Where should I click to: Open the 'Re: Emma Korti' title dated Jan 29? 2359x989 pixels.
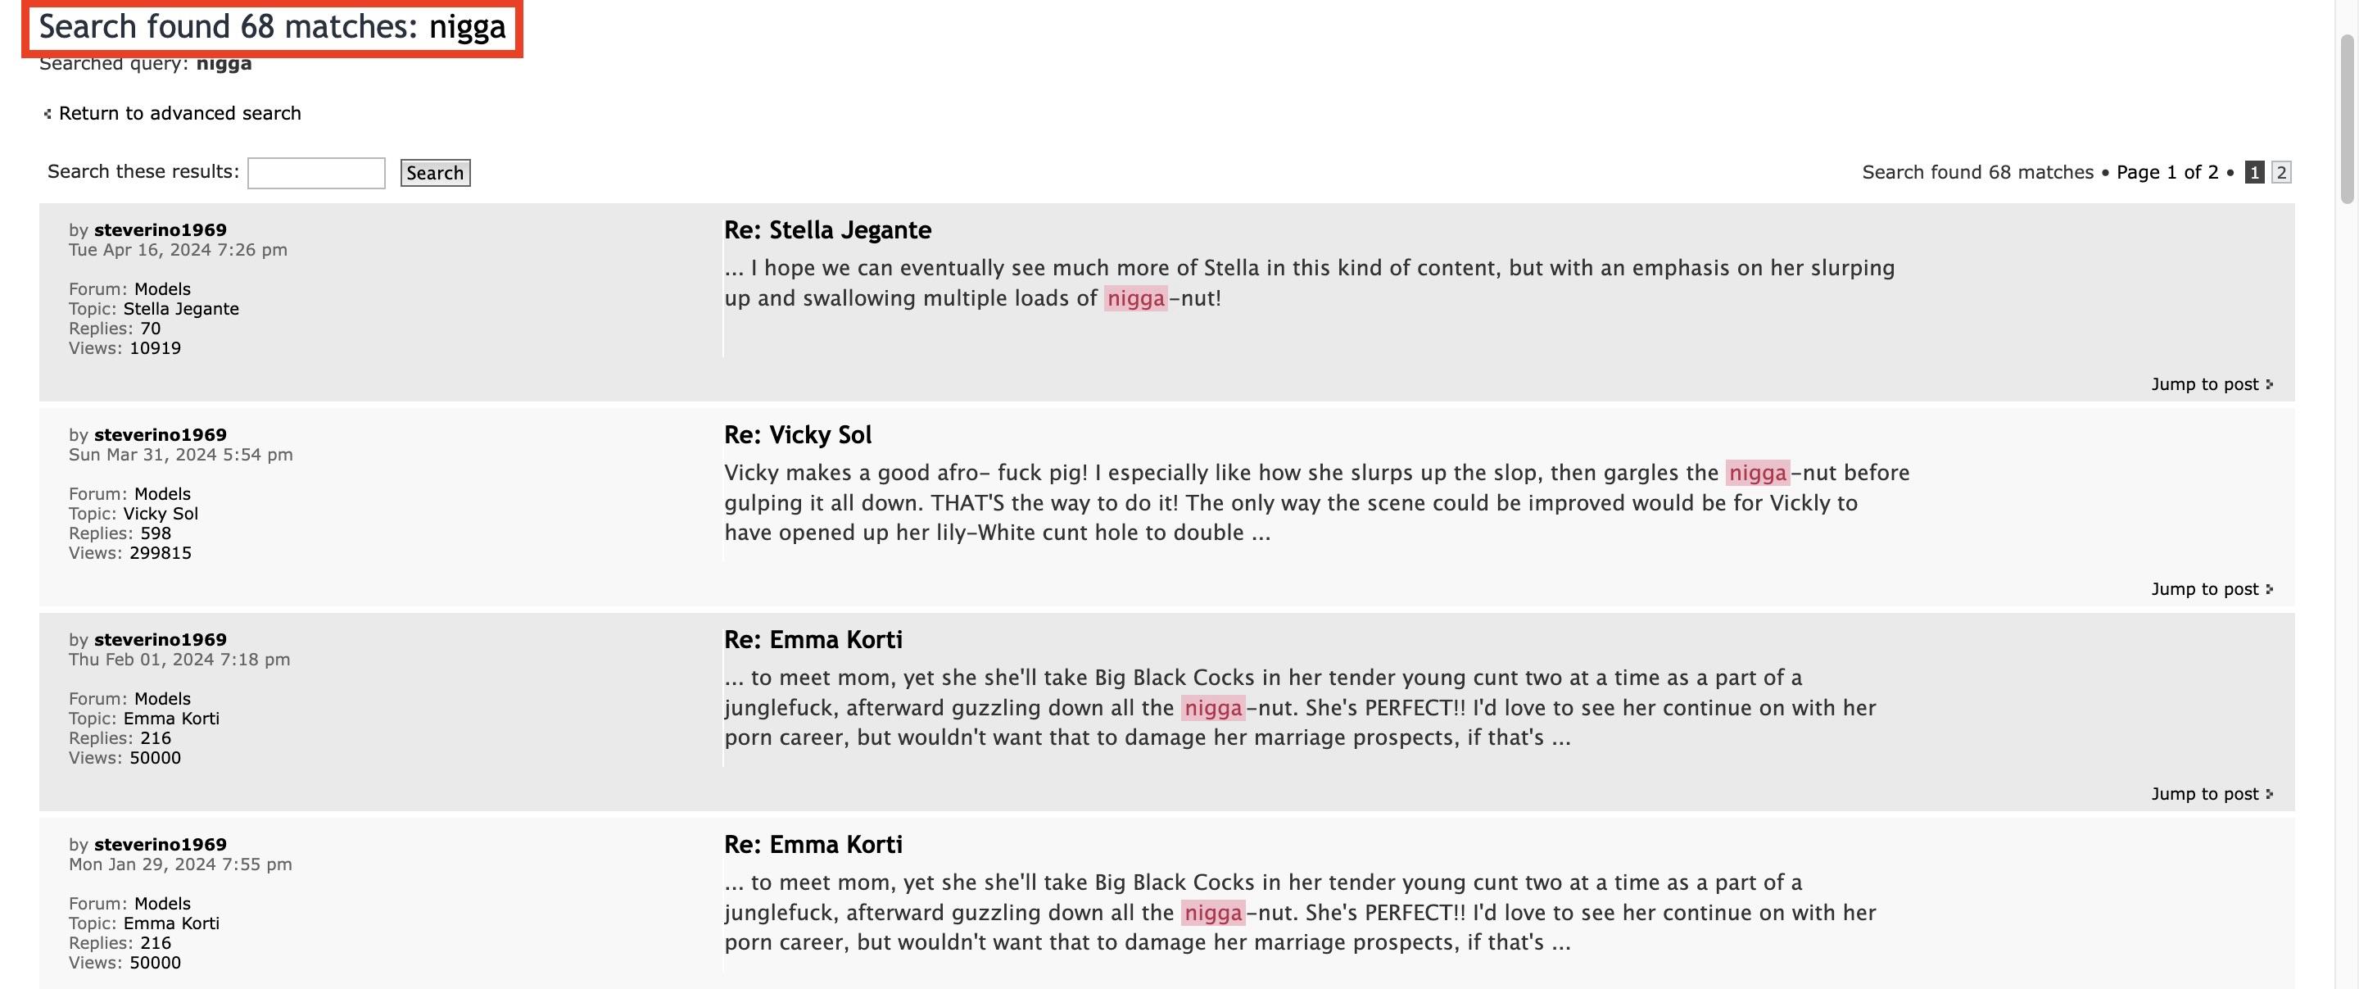tap(813, 844)
